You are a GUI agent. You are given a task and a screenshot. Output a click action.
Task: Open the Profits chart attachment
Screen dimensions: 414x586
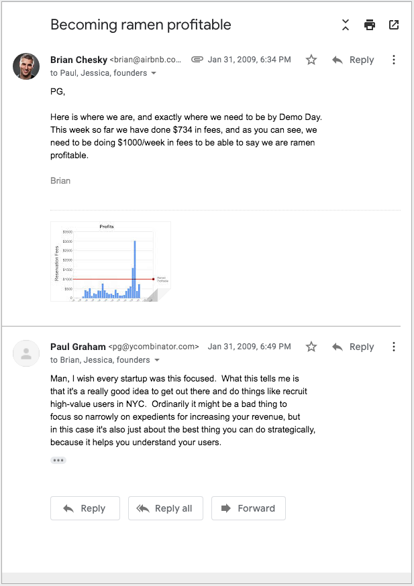(110, 261)
